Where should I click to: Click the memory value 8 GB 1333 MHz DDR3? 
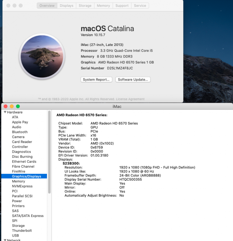coord(115,57)
